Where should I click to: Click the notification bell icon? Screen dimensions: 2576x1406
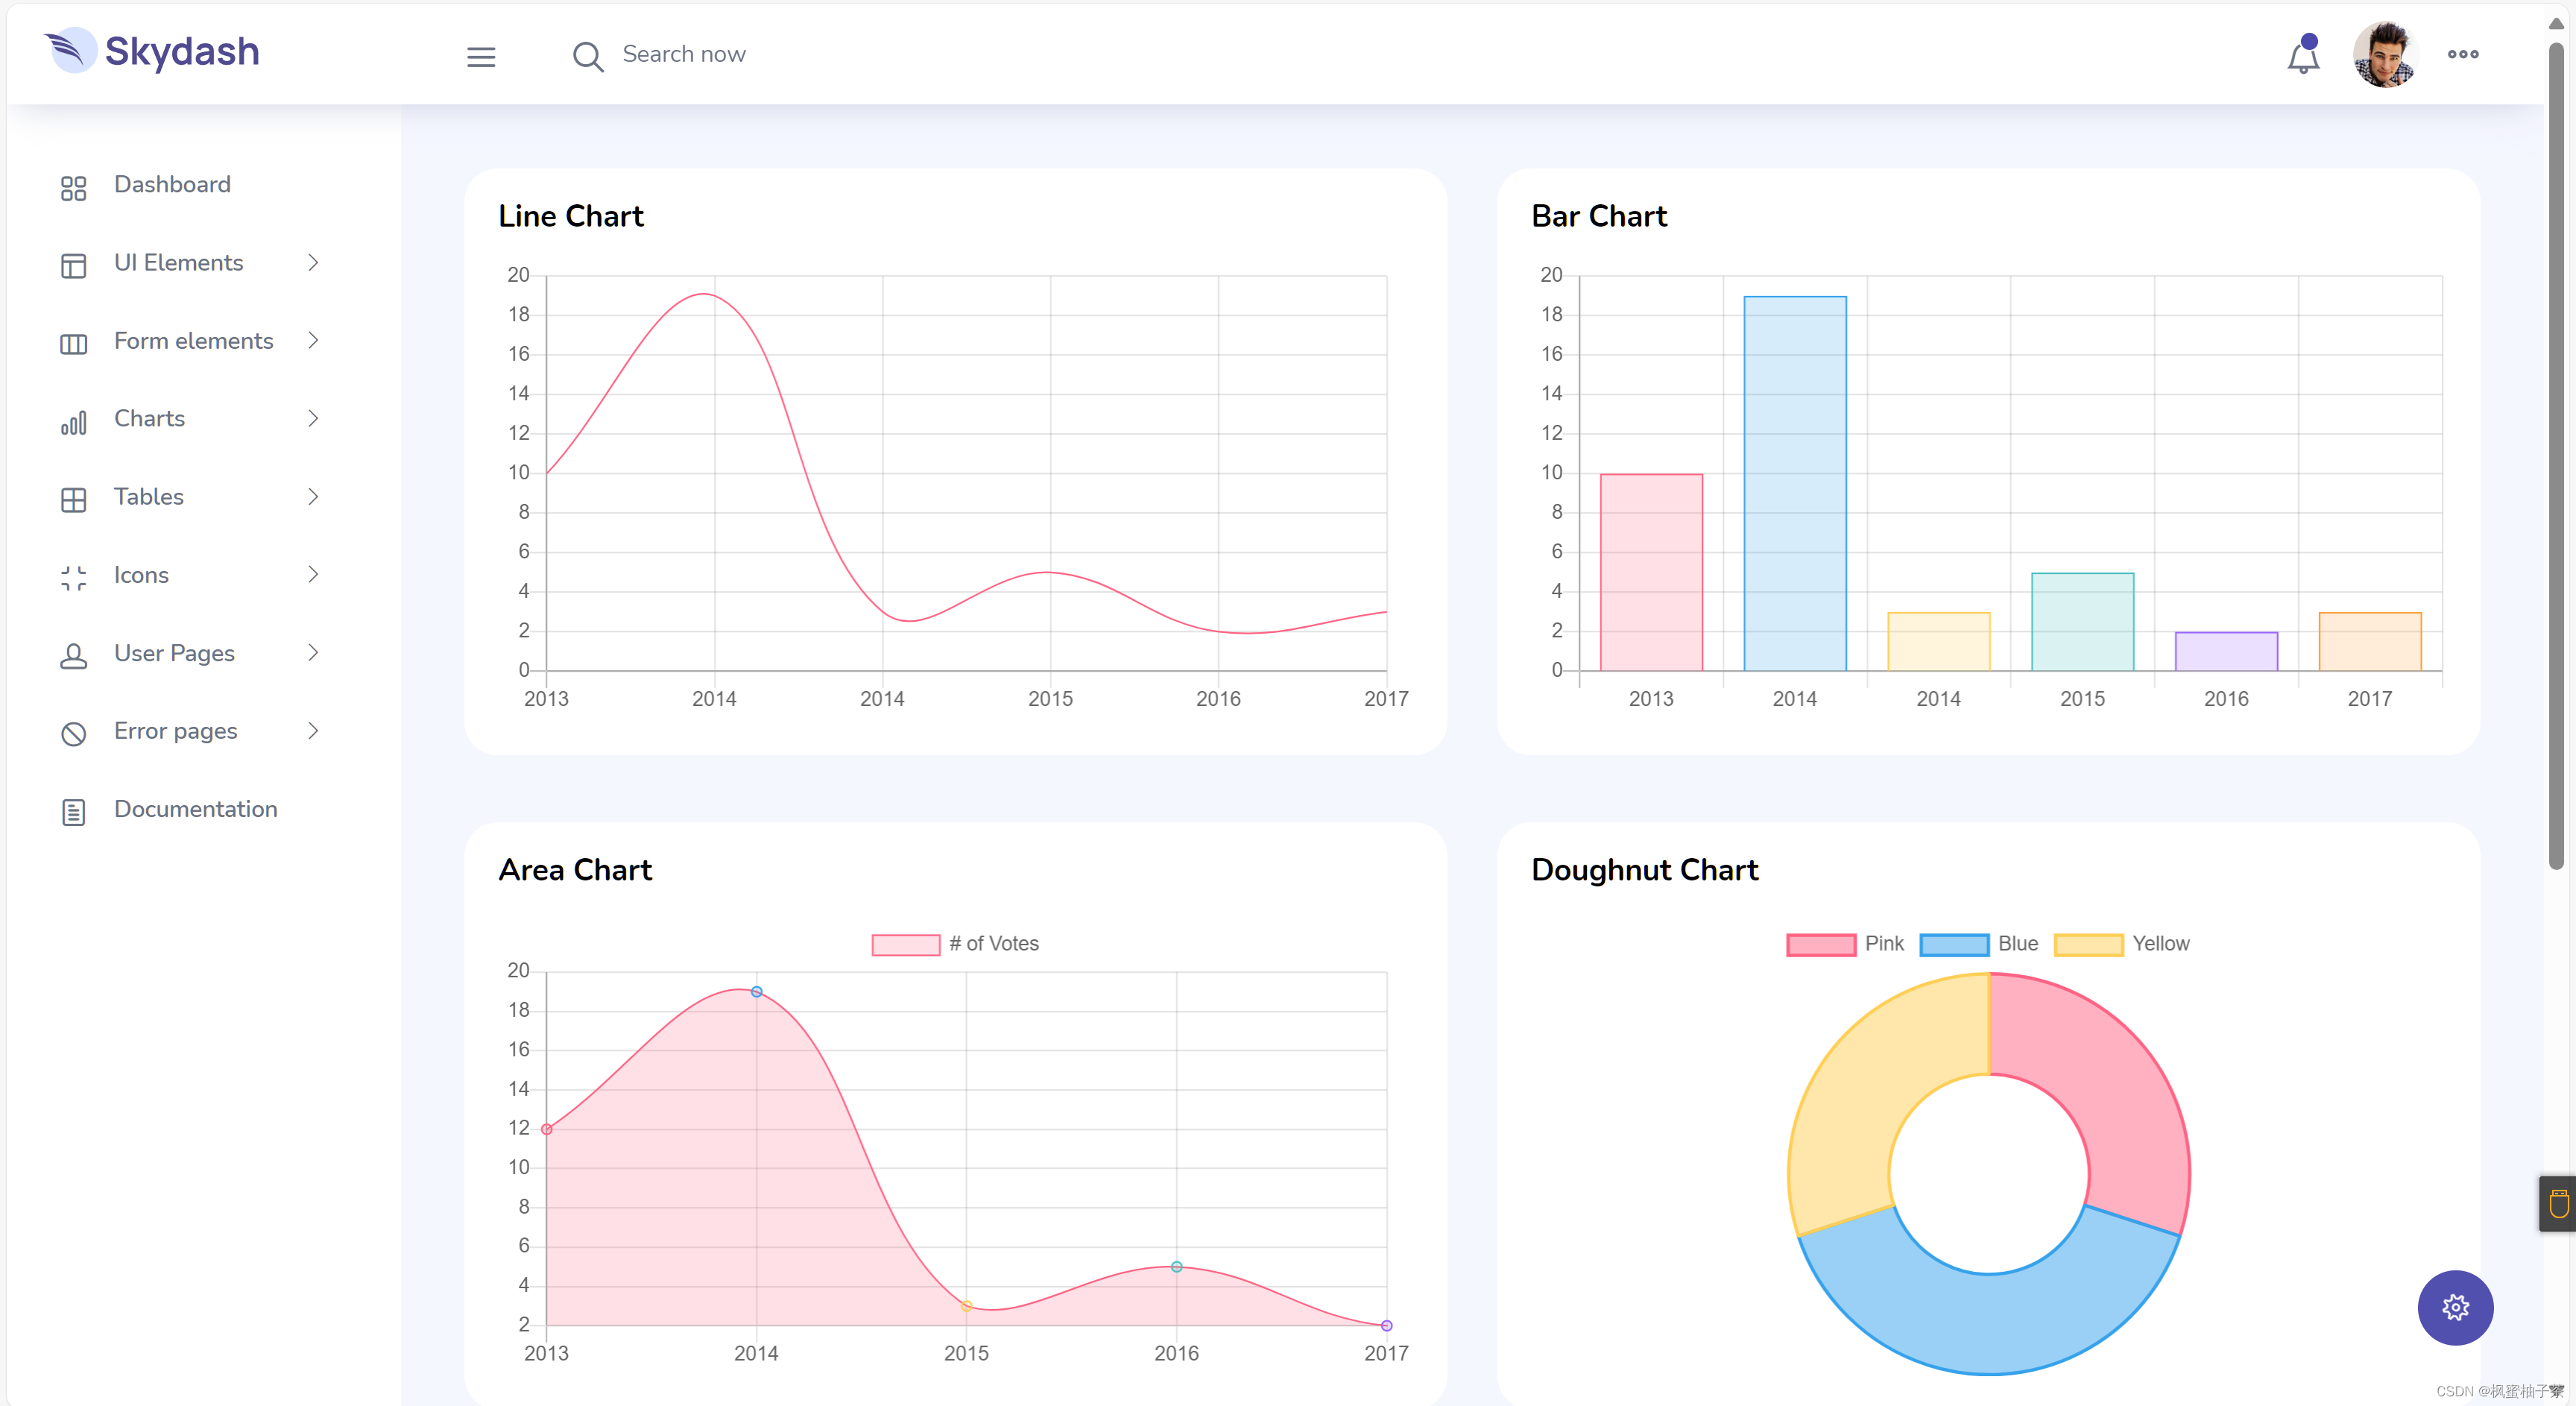2302,54
